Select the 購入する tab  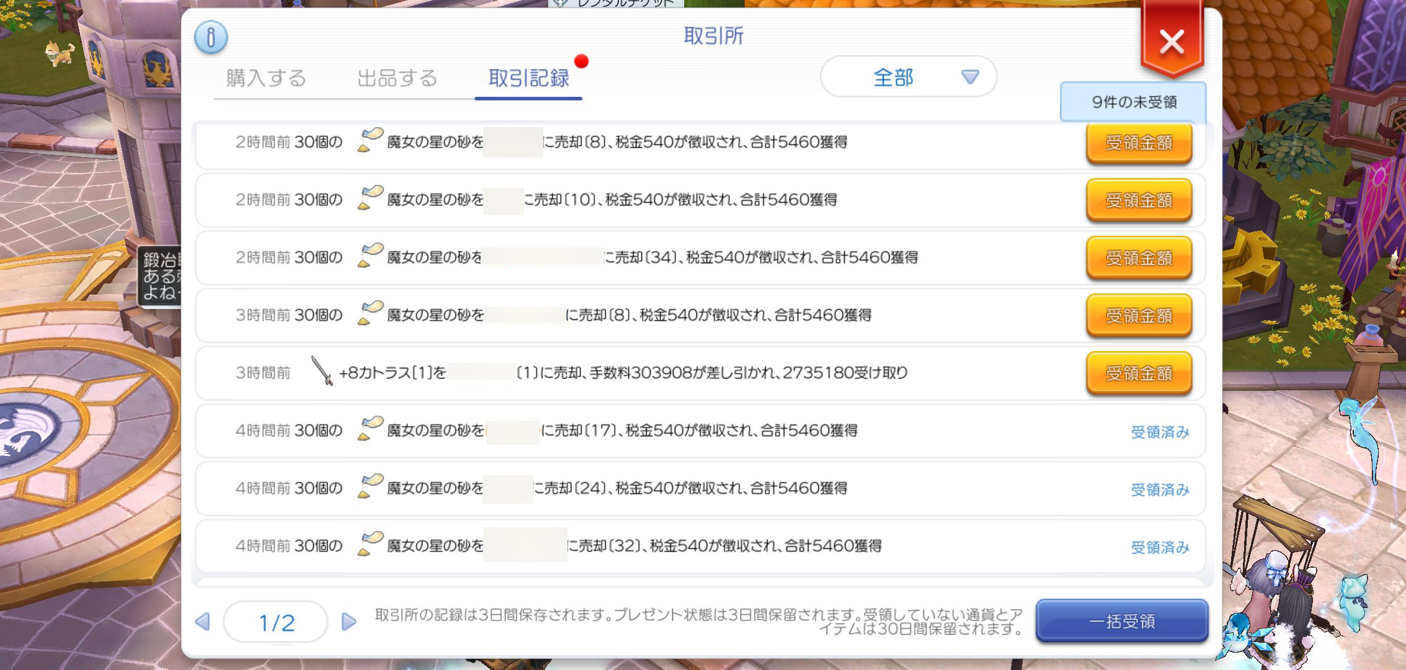(x=265, y=79)
